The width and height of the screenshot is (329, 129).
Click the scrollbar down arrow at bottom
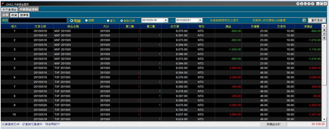point(324,119)
